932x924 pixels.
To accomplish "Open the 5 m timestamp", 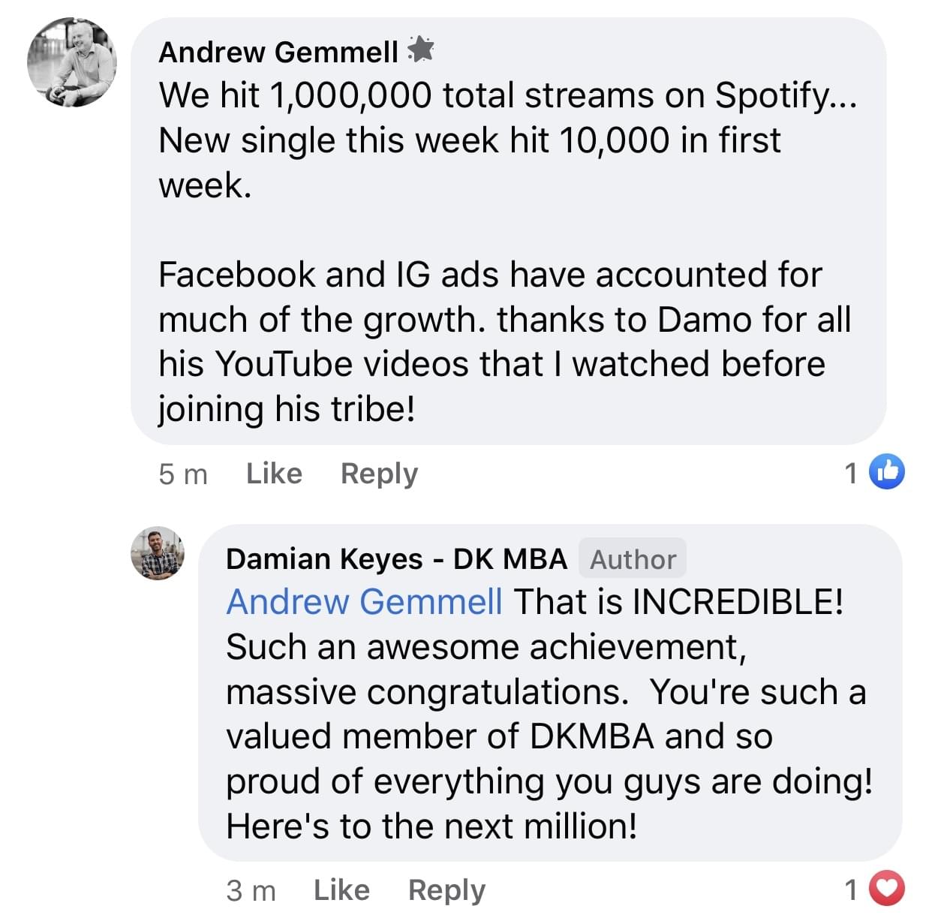I will pyautogui.click(x=183, y=474).
